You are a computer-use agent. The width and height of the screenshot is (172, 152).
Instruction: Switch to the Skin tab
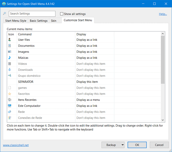tap(53, 21)
